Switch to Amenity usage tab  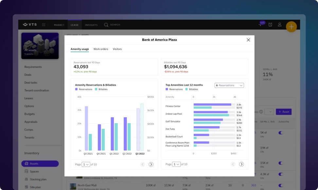pyautogui.click(x=80, y=49)
